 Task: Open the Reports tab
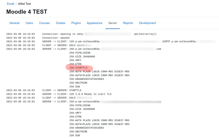(128, 23)
